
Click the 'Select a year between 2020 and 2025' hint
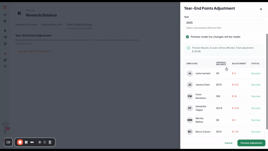tap(204, 28)
